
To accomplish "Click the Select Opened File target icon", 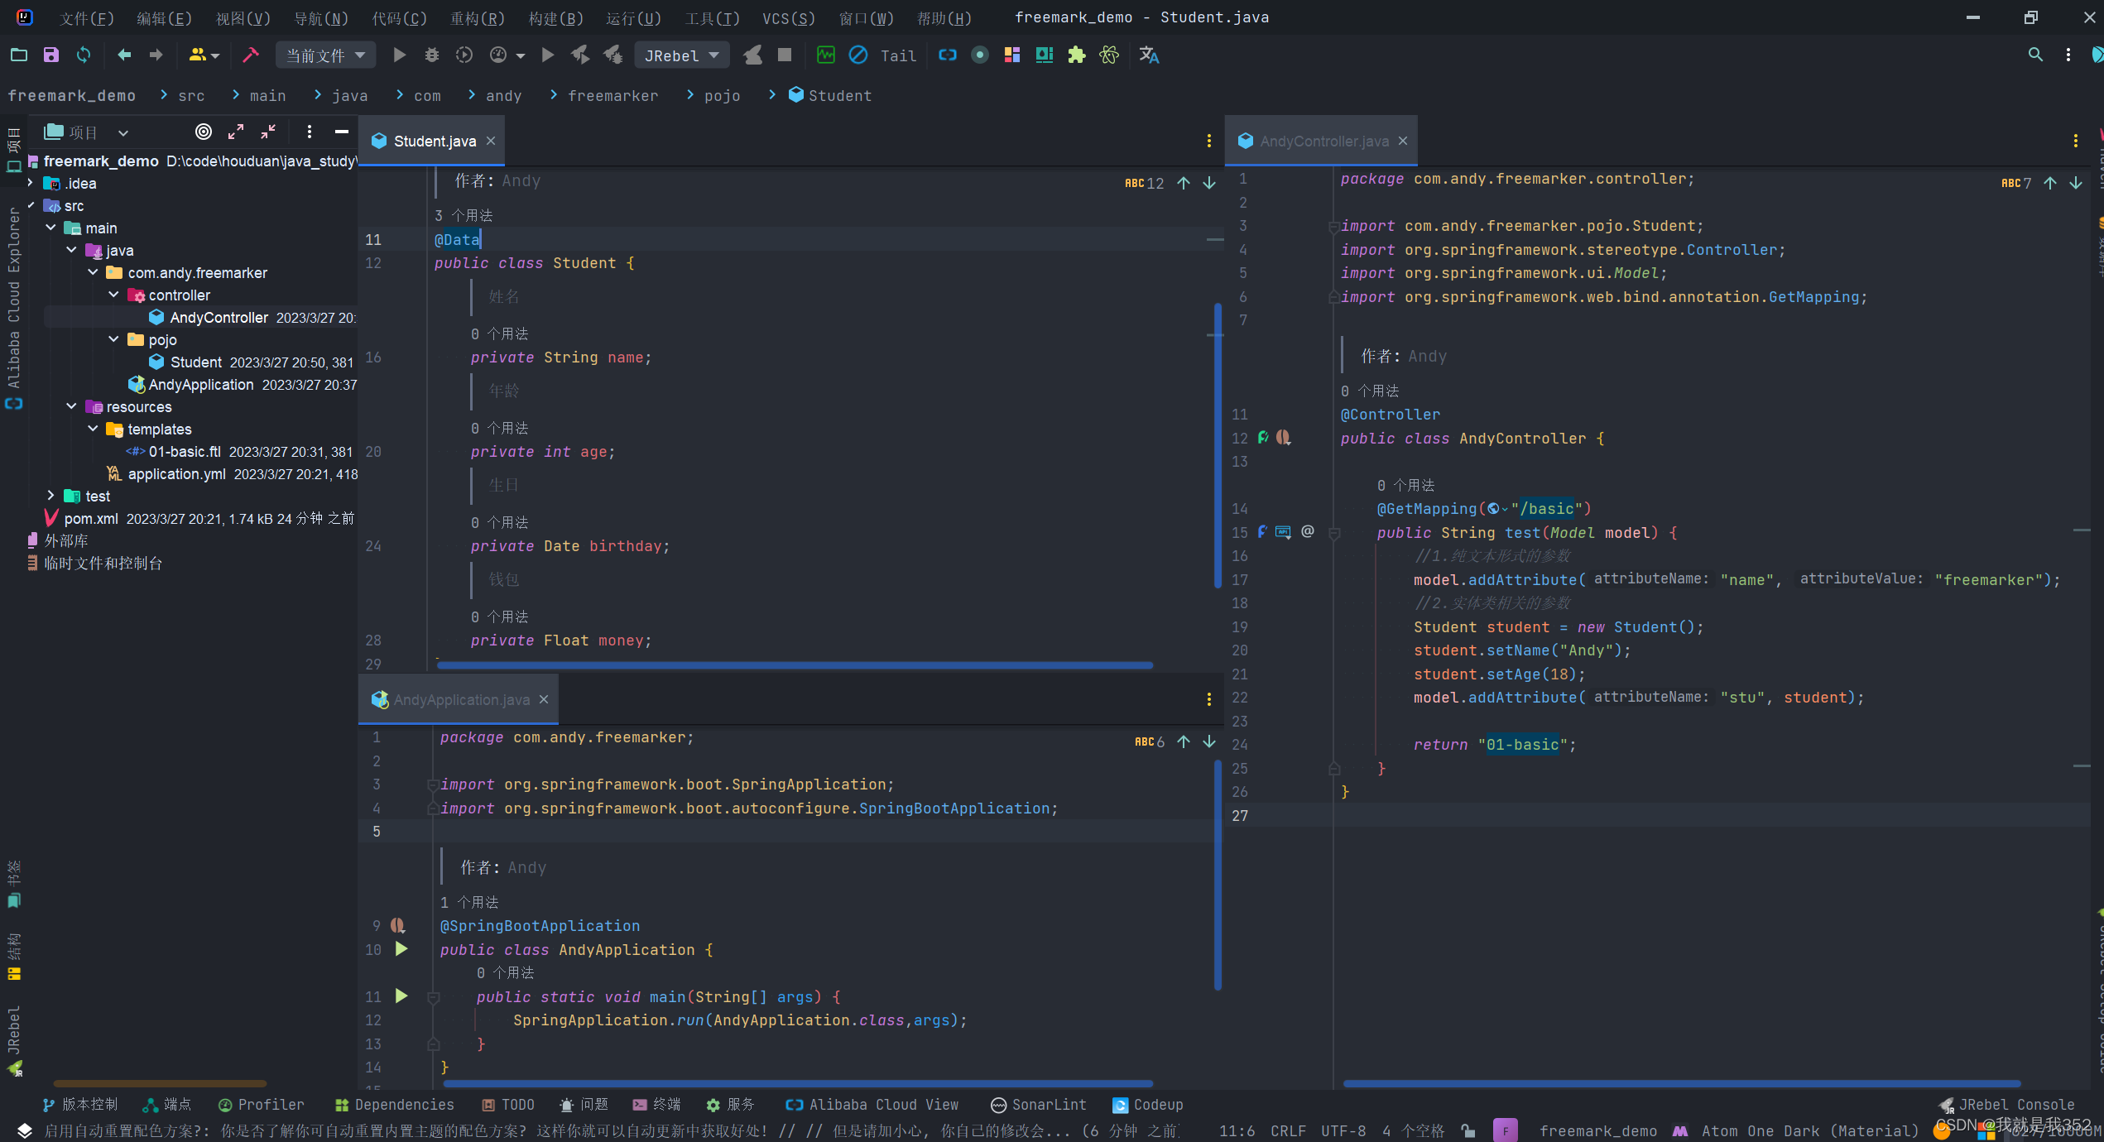I will pos(204,132).
